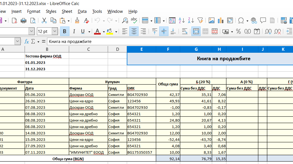Open Find and Replace tool
293x164 pixels.
[x=125, y=20]
